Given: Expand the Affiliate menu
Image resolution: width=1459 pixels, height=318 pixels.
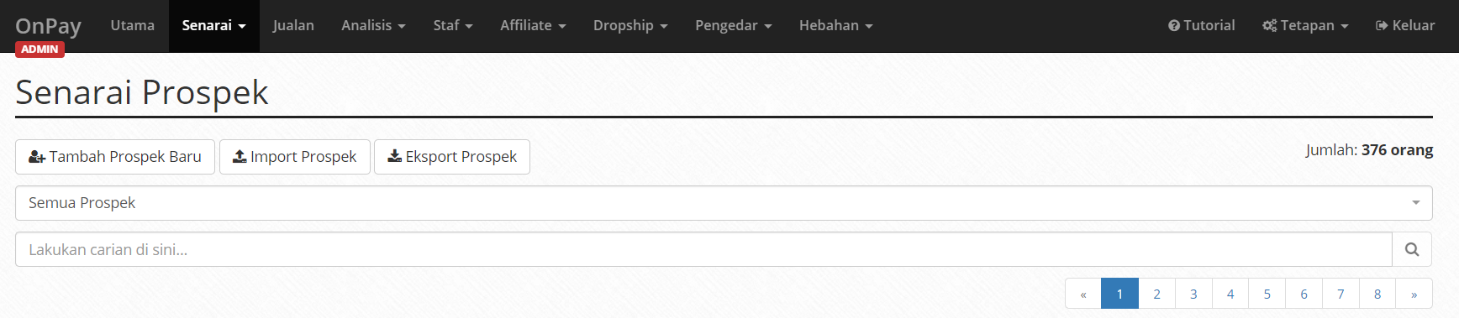Looking at the screenshot, I should pos(533,26).
